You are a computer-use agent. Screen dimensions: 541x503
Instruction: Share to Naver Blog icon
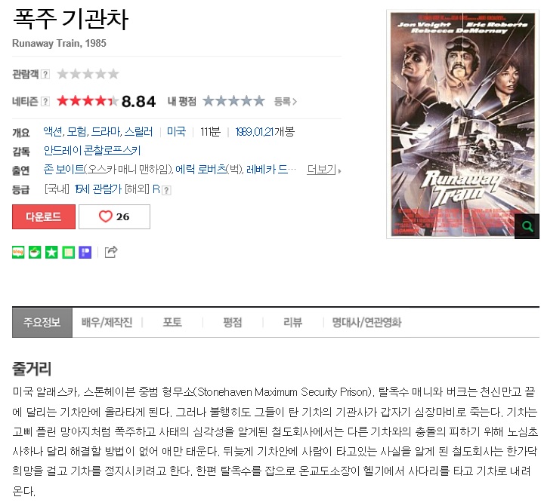(18, 253)
